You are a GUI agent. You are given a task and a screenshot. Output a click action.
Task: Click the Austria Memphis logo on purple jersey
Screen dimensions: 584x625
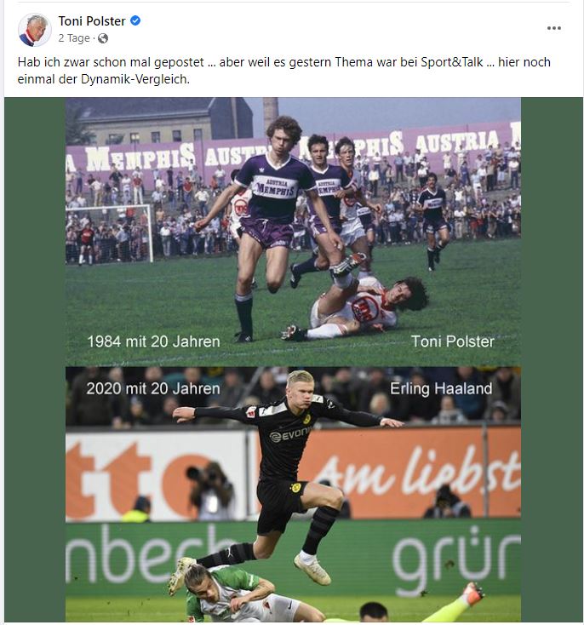click(277, 187)
